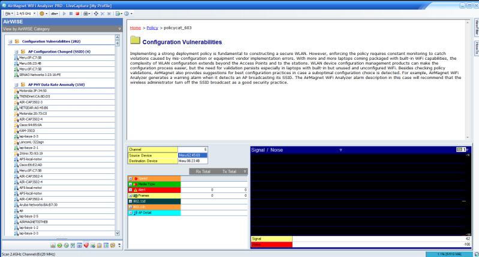Click the yellow folder icon beside Configuration Vulnerabilities heading
The image size is (479, 257).
pos(135,41)
